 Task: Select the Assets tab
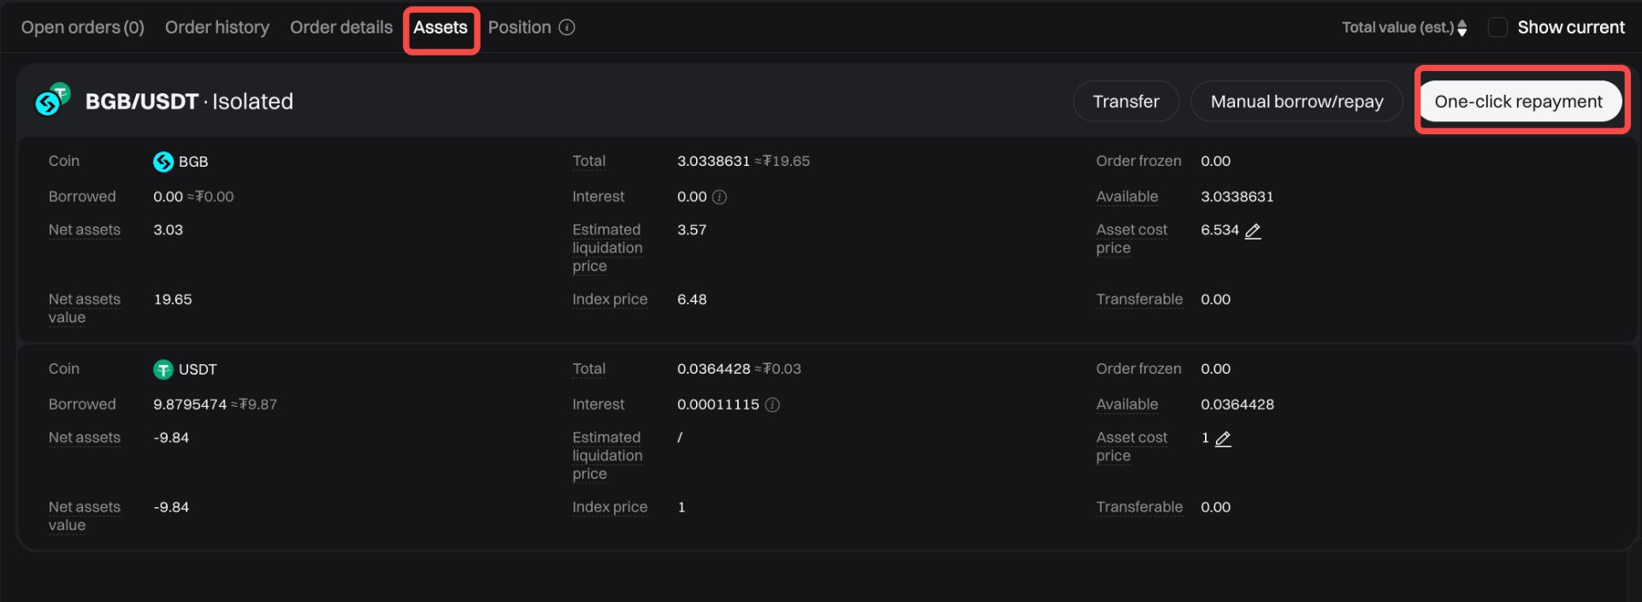tap(440, 27)
